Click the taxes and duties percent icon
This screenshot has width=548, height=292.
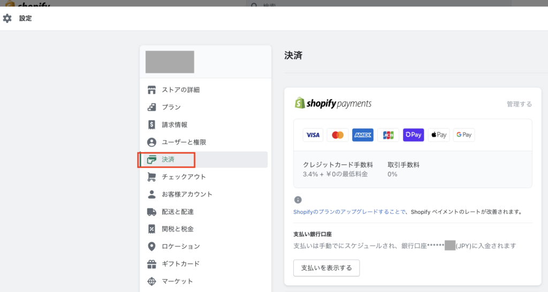(151, 229)
